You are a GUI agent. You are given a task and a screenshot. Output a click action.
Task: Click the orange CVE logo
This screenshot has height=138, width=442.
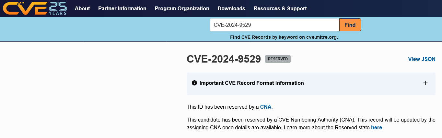(x=24, y=8)
